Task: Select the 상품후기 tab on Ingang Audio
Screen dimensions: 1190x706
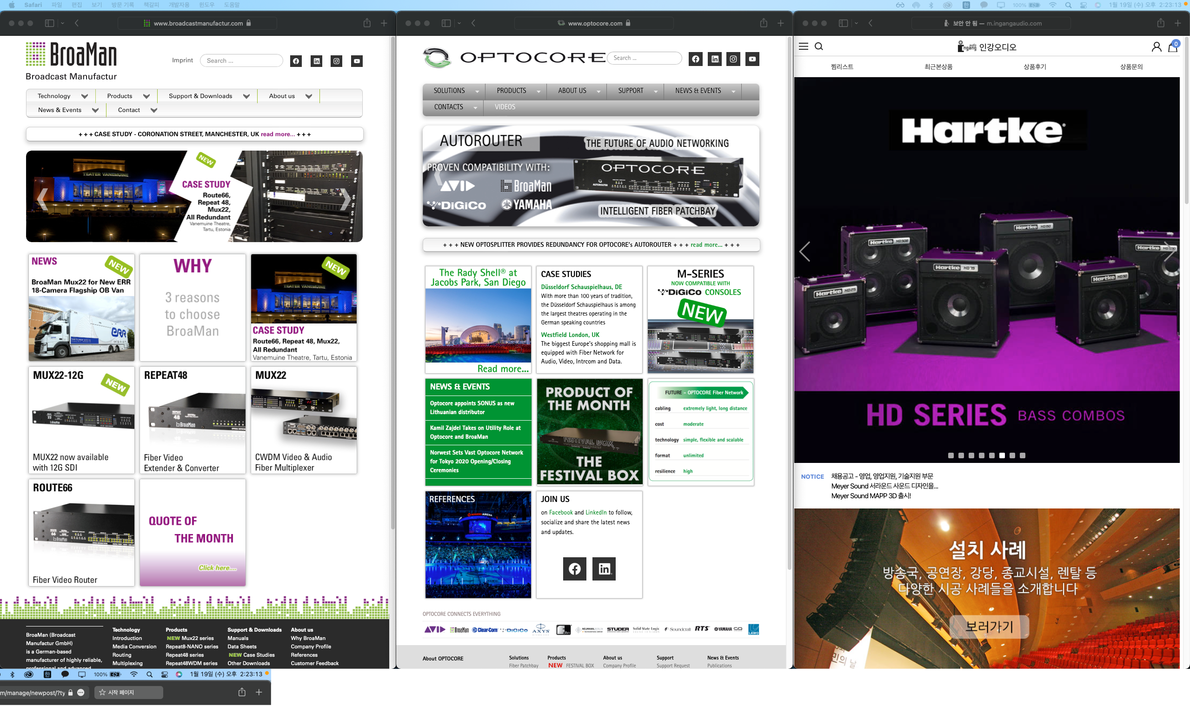Action: tap(1035, 66)
